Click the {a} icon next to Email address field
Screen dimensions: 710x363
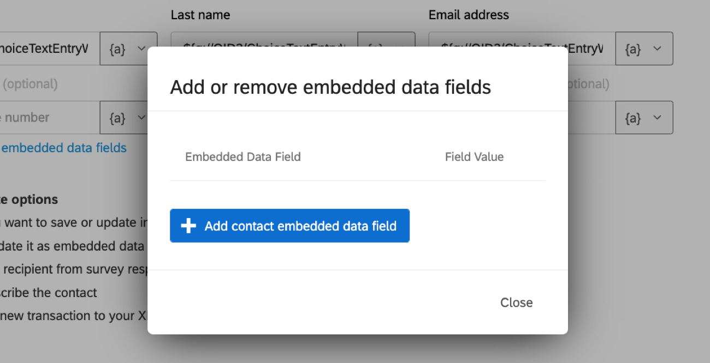point(632,49)
